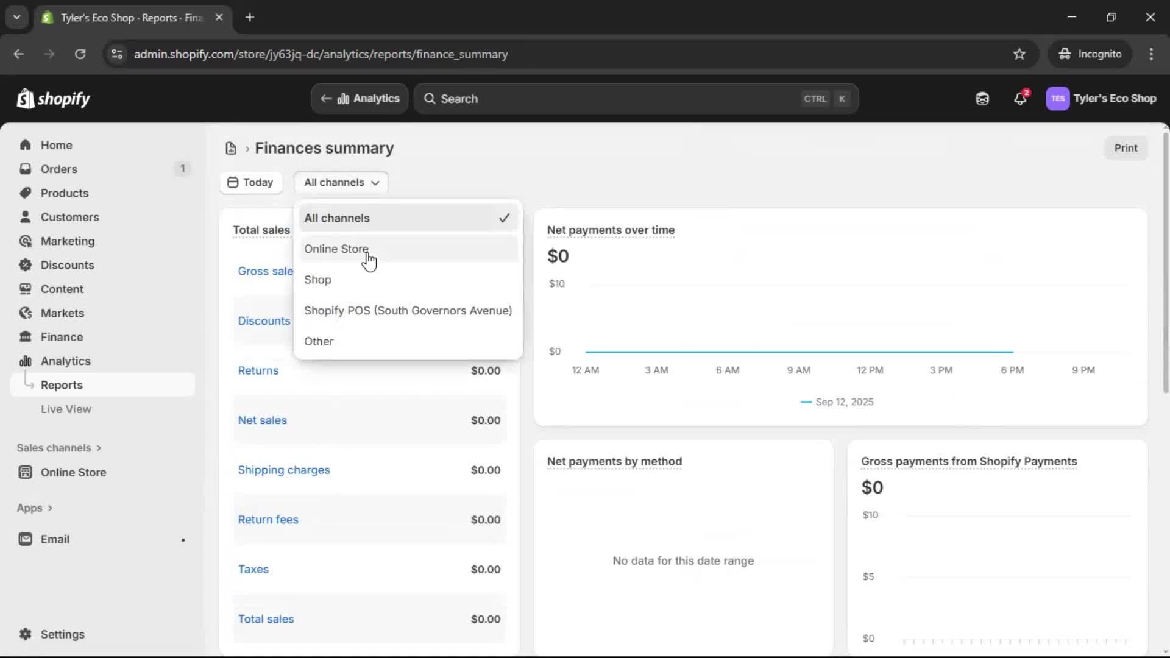
Task: Open the browser three-dot menu
Action: (x=1152, y=54)
